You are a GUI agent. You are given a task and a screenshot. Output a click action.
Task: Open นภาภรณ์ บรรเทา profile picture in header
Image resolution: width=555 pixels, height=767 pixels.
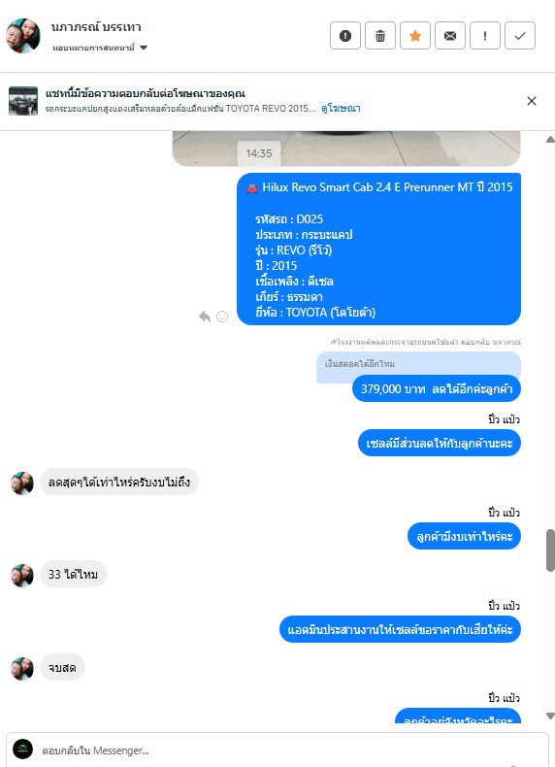click(x=23, y=36)
